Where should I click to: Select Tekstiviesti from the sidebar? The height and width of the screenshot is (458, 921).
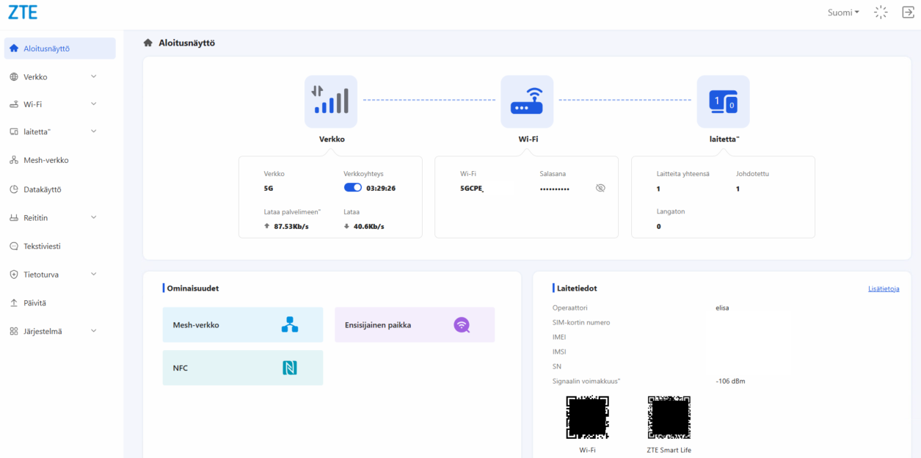[42, 246]
